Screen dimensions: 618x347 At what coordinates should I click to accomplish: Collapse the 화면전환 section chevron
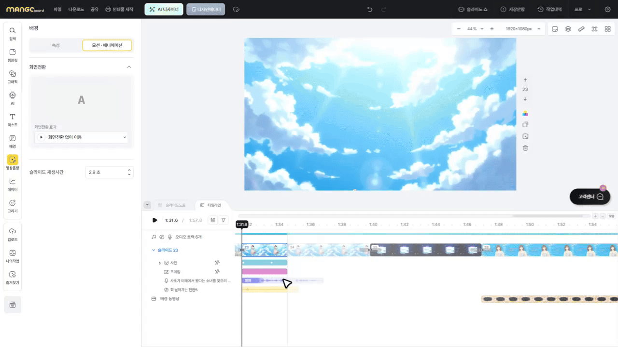[129, 67]
